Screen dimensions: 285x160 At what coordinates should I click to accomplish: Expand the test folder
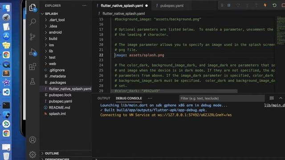[x=52, y=57]
